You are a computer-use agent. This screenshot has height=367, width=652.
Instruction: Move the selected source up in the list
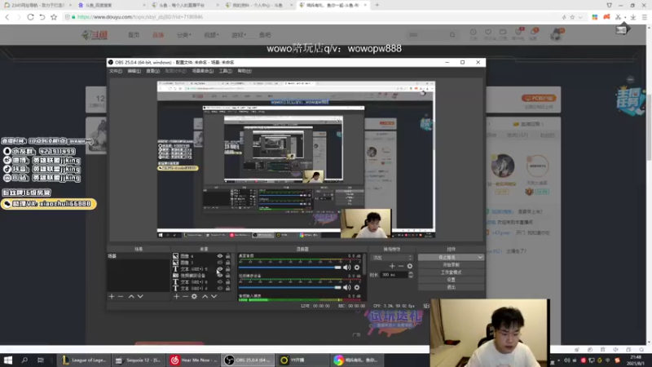pos(205,296)
